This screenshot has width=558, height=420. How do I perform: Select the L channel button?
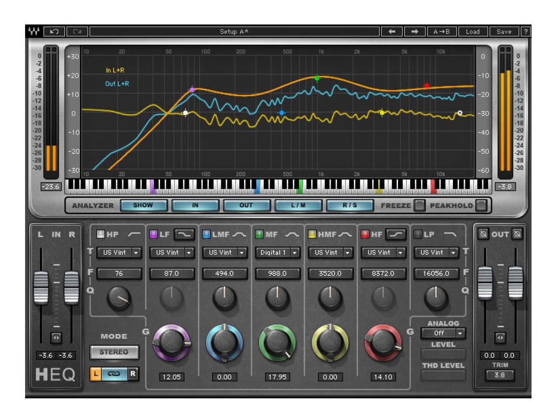point(96,373)
